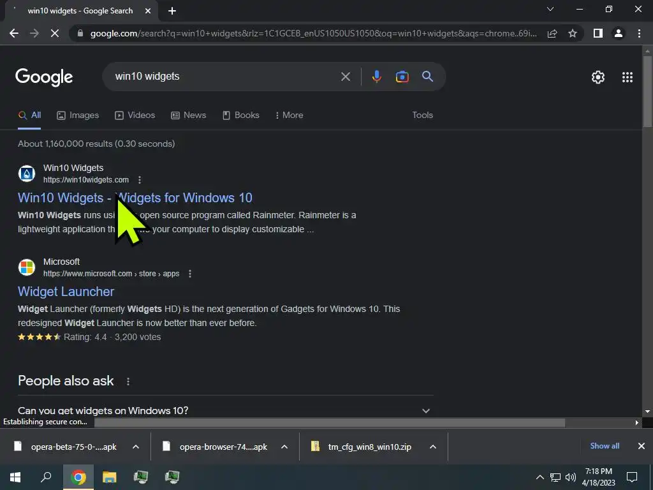Expand options for opera-beta apk download
This screenshot has width=653, height=490.
click(x=136, y=447)
